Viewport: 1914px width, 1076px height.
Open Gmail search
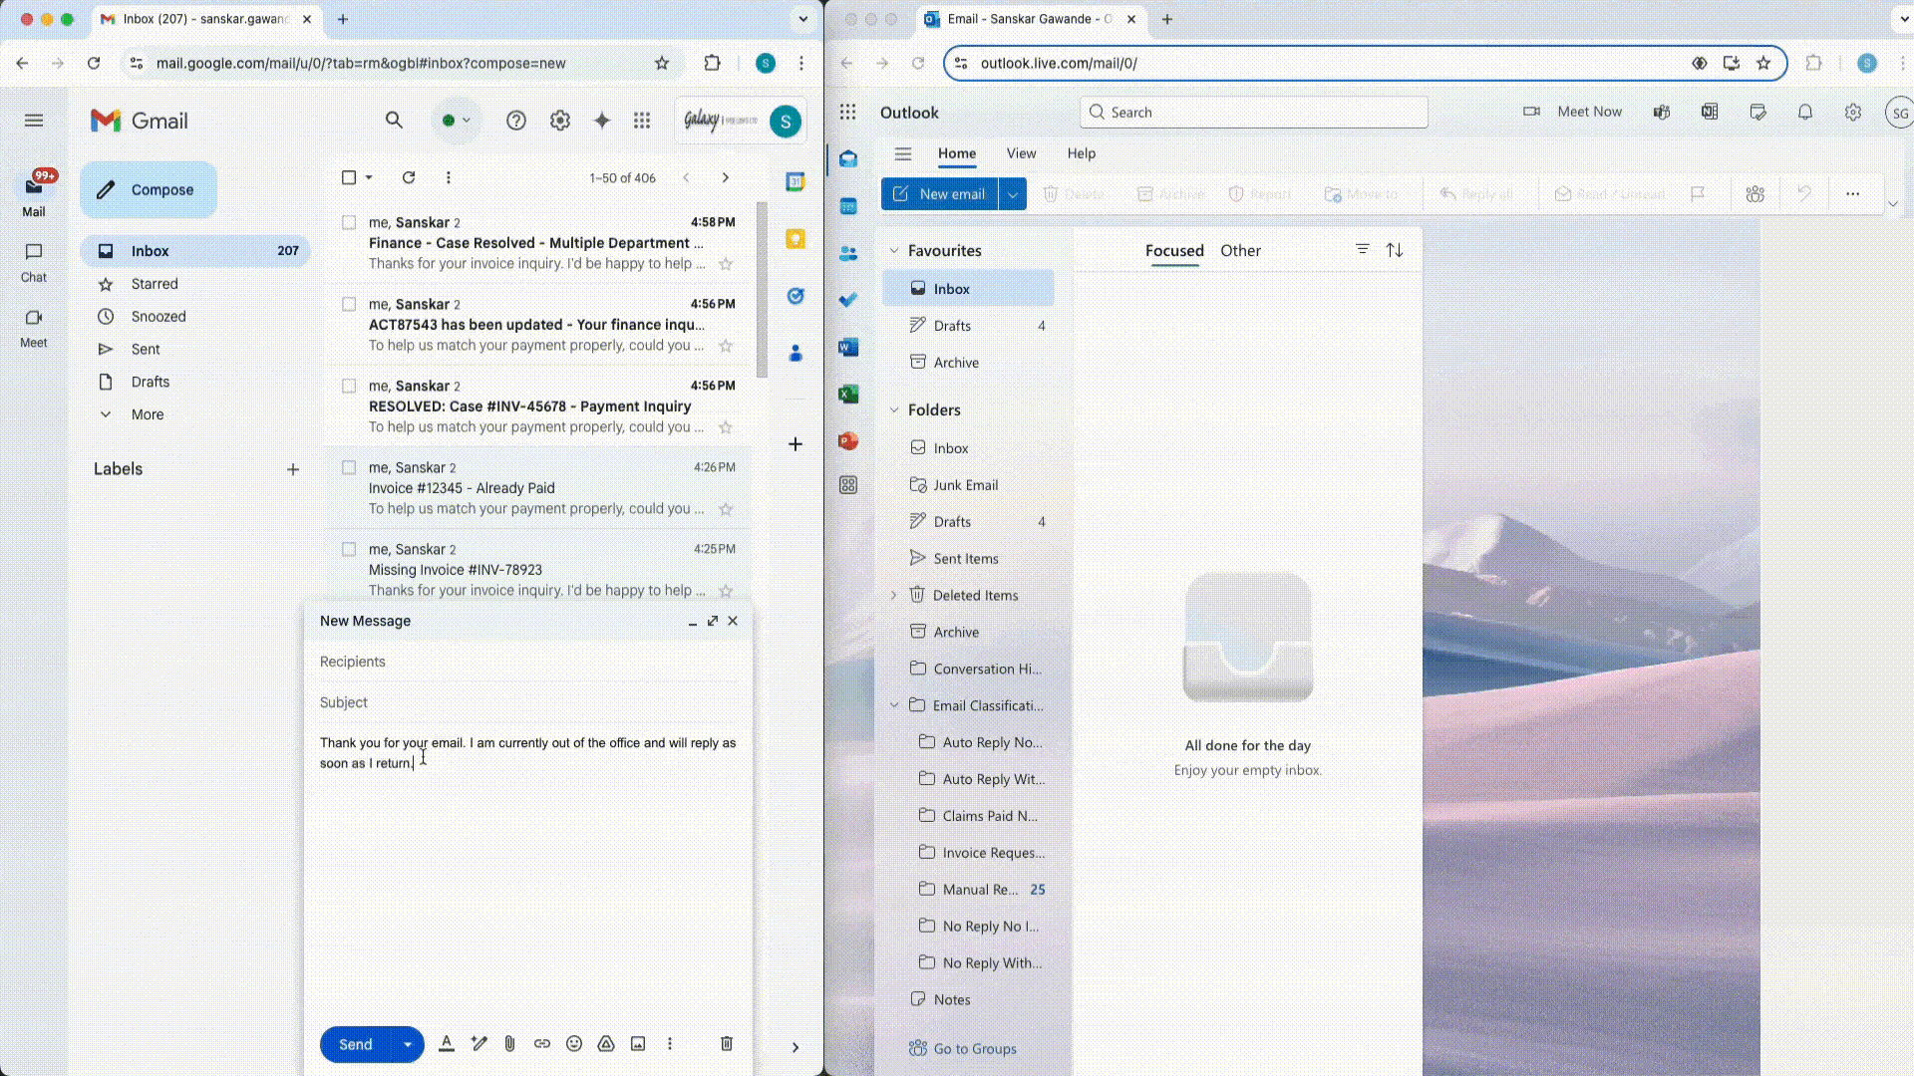394,120
